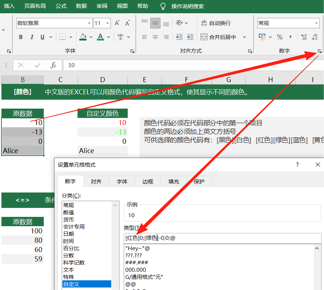The width and height of the screenshot is (324, 290).
Task: Click the formula bar input showing 10
Action: (193, 65)
